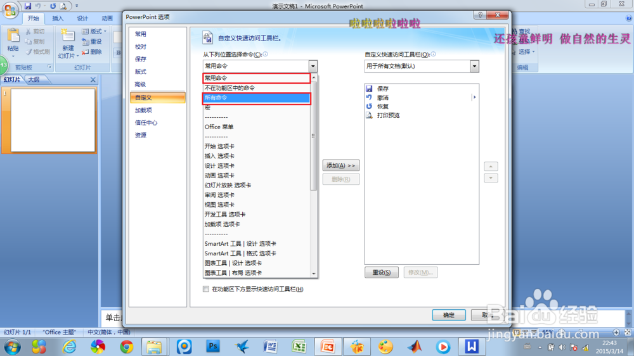Open Photoshop from taskbar
634x356 pixels.
212,346
